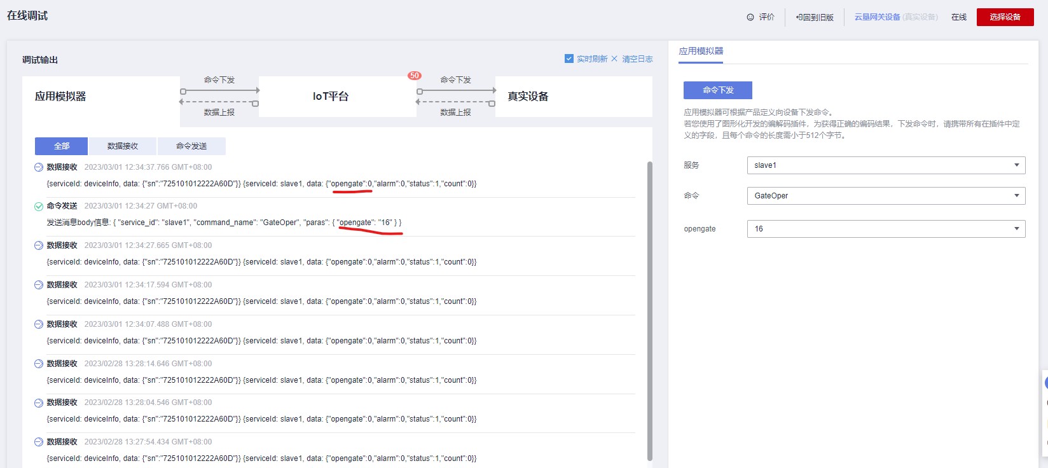1048x468 pixels.
Task: Toggle the 实时刷新 checkbox
Action: pyautogui.click(x=569, y=59)
